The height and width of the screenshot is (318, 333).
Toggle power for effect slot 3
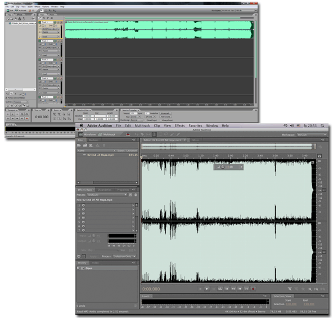(x=83, y=214)
